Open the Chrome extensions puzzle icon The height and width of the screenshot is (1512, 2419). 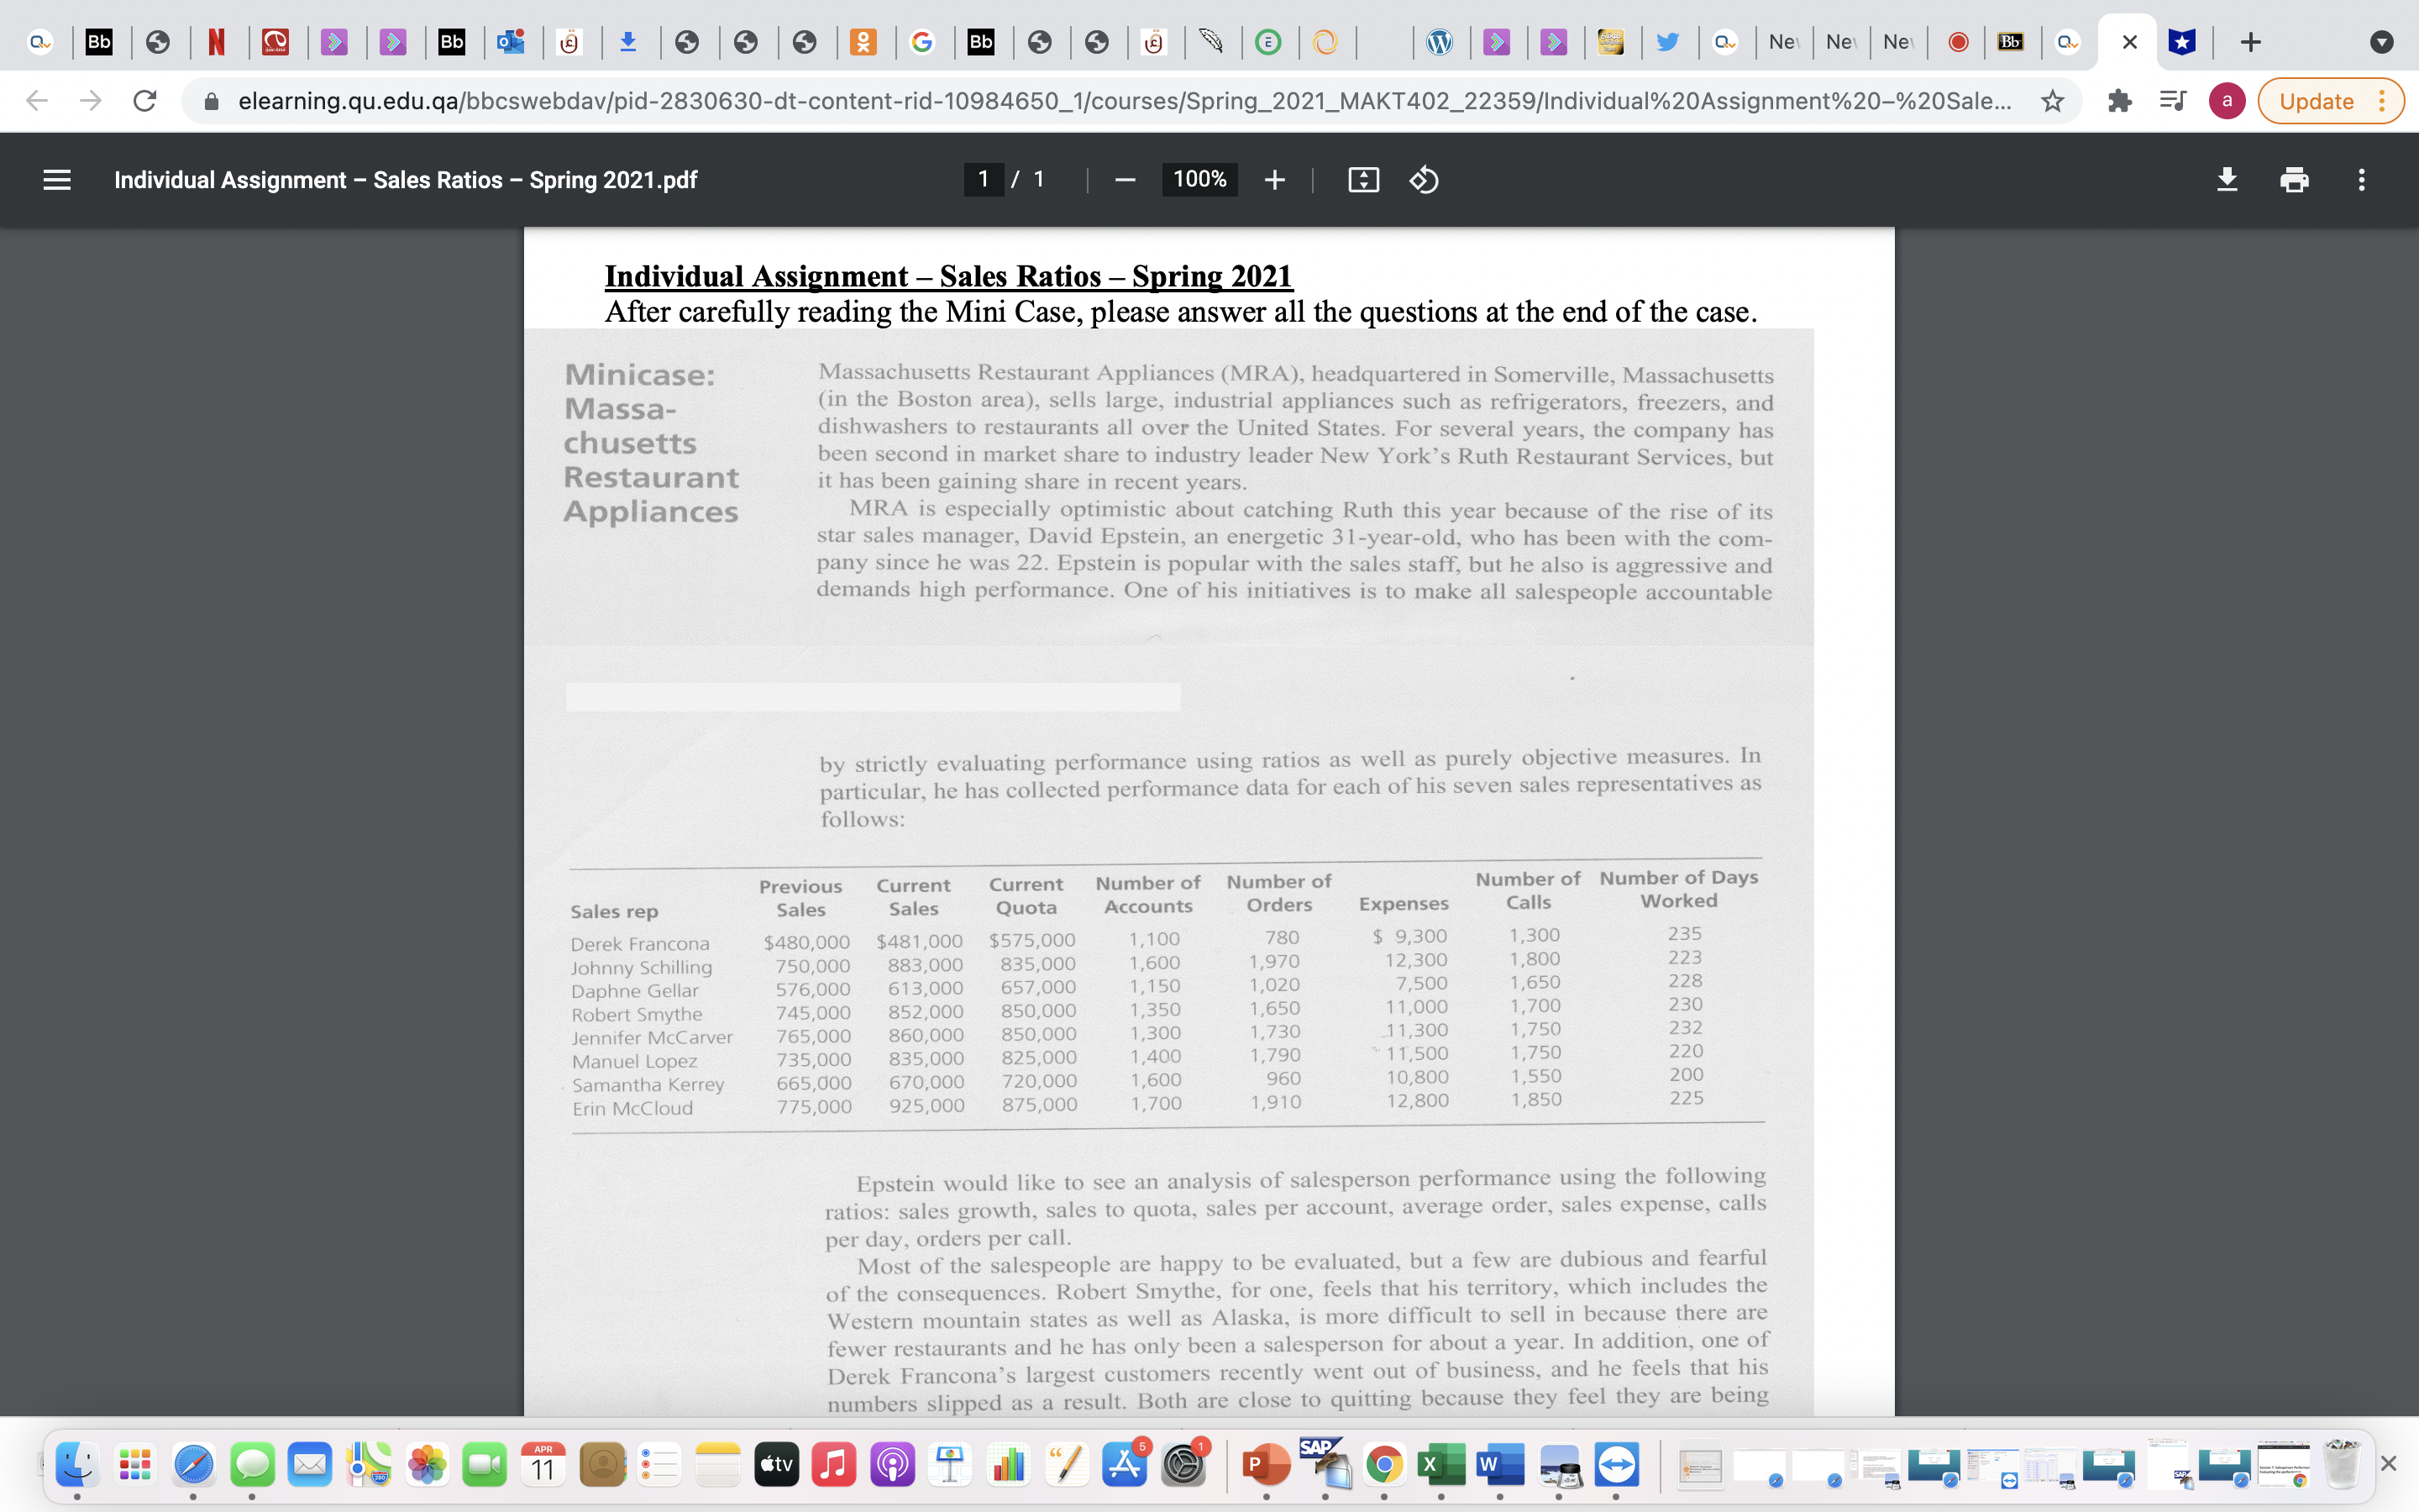(x=2119, y=101)
